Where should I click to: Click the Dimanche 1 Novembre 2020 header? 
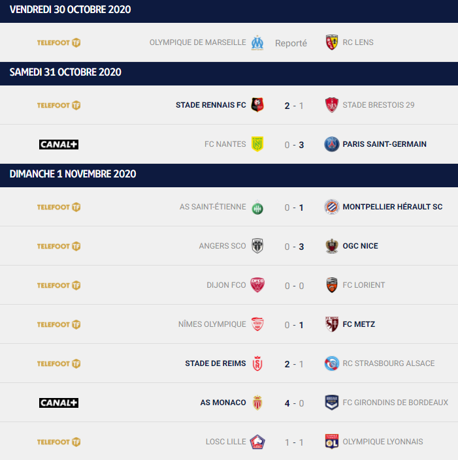[229, 174]
